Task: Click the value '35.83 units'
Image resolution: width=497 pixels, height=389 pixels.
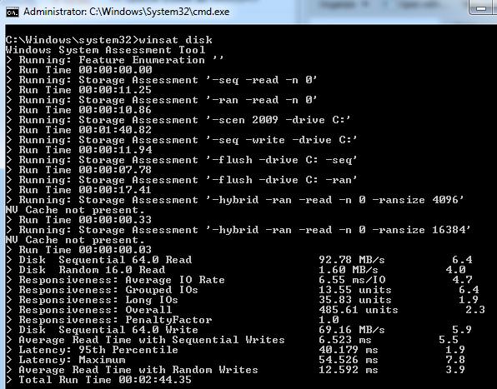Action: point(355,300)
